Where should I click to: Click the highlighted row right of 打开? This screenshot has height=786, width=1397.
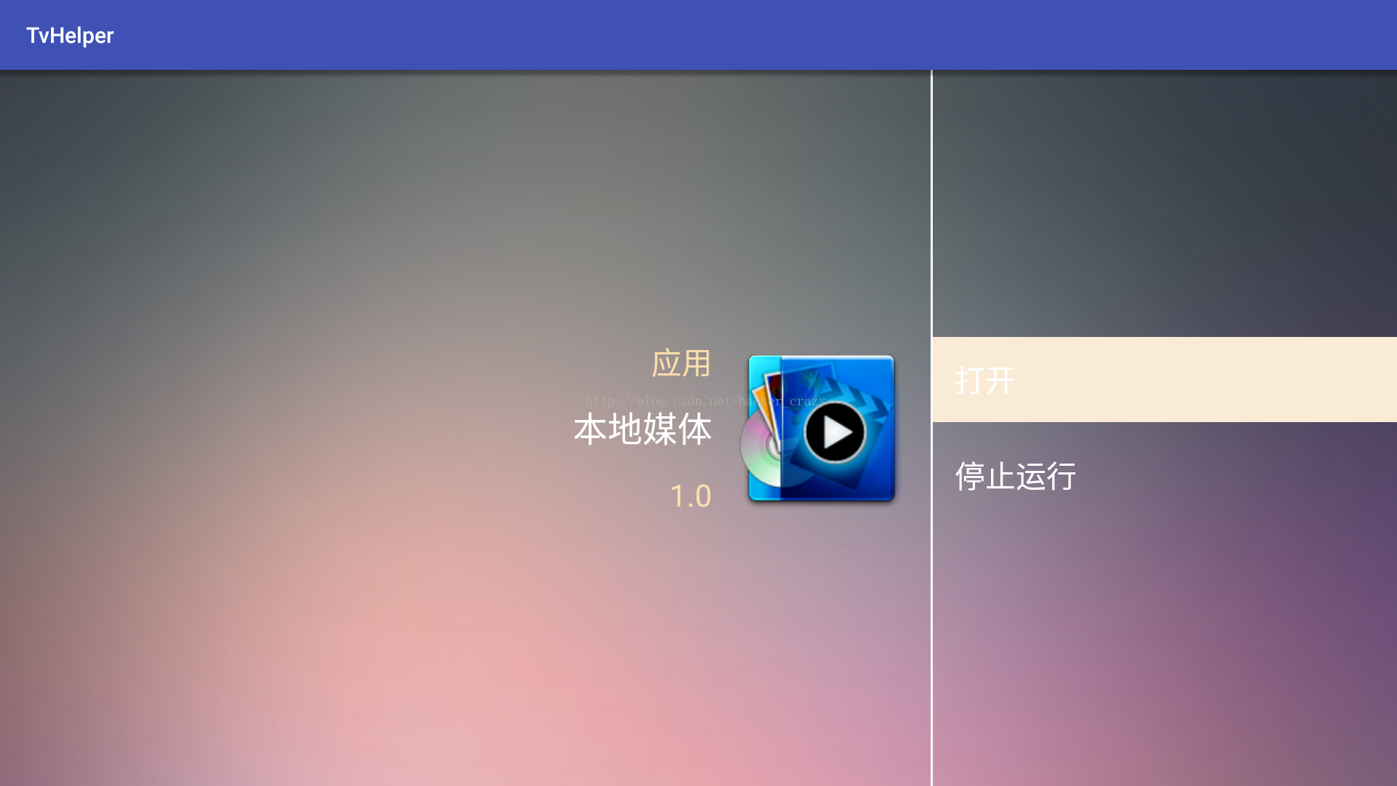[x=1208, y=379]
